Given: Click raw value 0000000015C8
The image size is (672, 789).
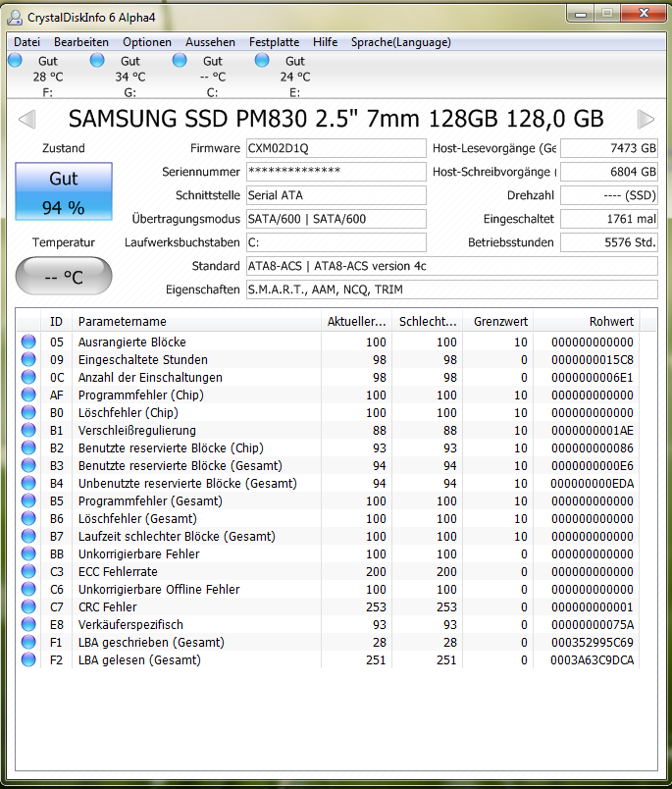Looking at the screenshot, I should tap(592, 360).
